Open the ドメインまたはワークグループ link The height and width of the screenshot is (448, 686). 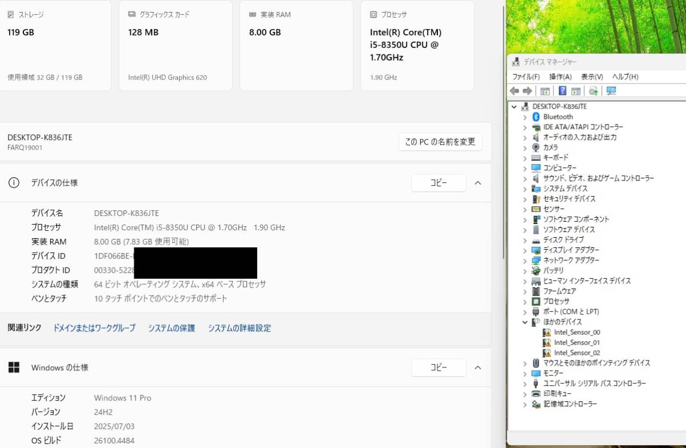94,328
